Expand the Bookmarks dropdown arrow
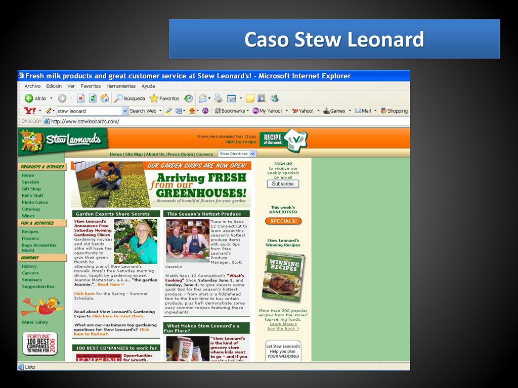518x388 pixels. (247, 111)
